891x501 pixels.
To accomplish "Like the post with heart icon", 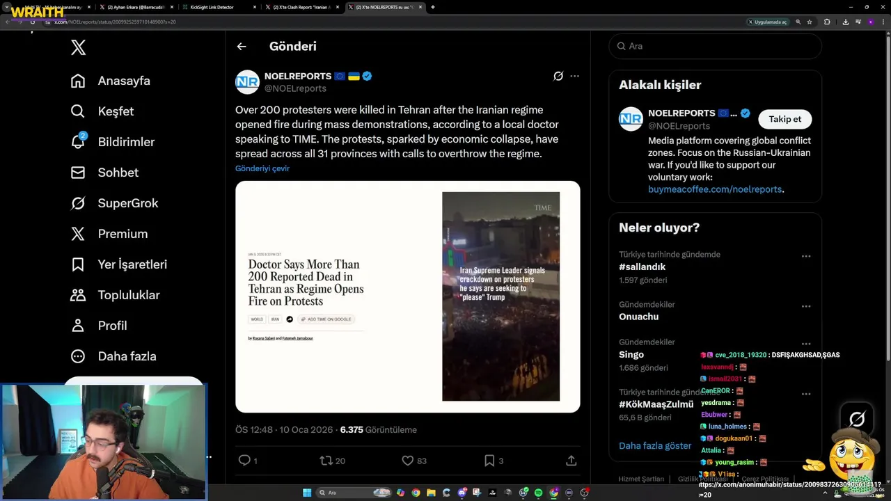I will 408,461.
